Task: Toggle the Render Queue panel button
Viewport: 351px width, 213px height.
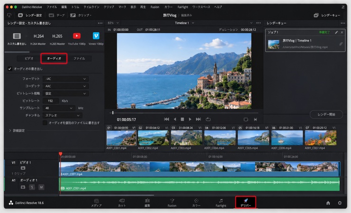Action: point(327,15)
